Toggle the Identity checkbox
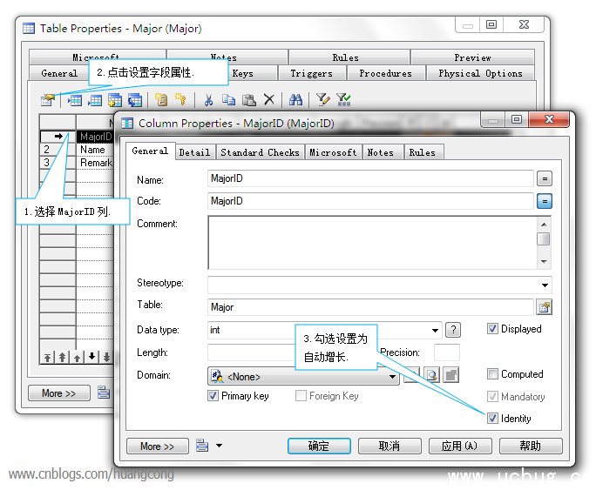 click(x=492, y=419)
